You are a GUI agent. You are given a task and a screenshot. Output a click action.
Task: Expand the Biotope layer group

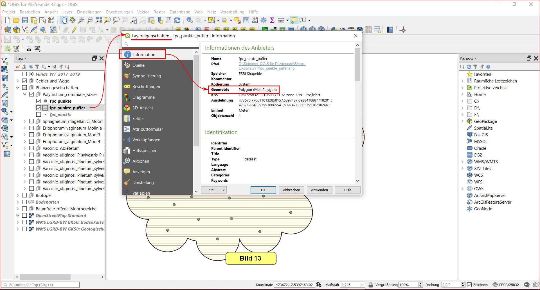click(x=18, y=195)
